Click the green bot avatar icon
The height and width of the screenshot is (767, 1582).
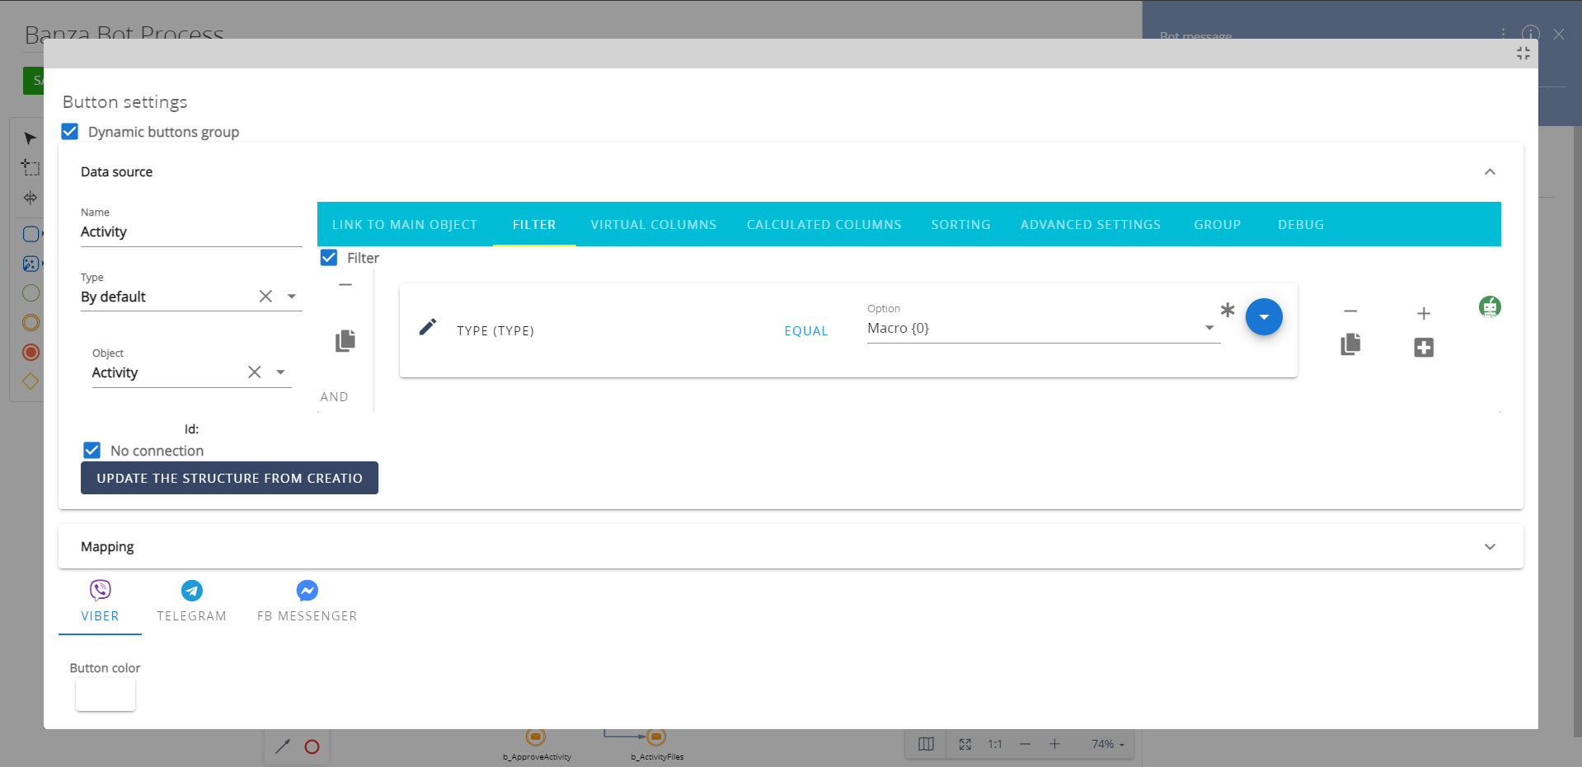[1489, 306]
